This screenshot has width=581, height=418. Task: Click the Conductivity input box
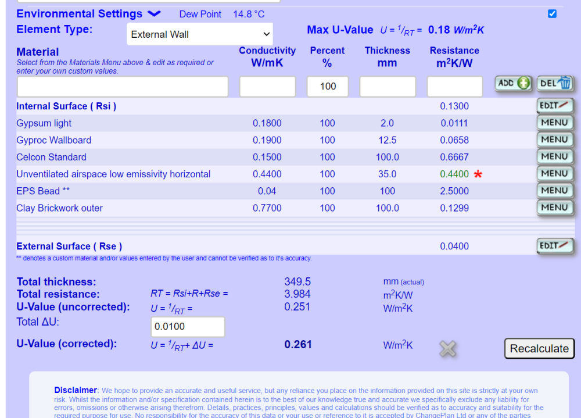(267, 87)
